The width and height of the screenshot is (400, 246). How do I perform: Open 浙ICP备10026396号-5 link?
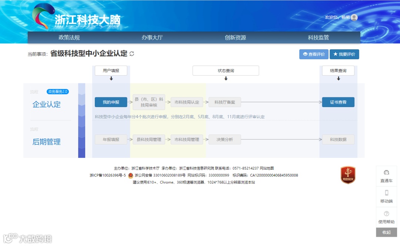108,175
